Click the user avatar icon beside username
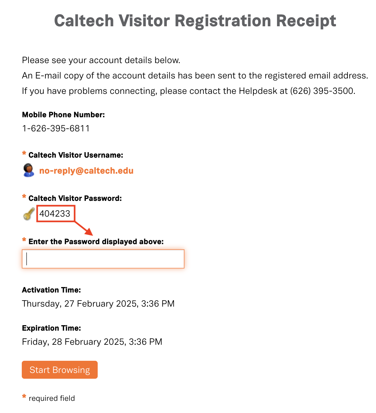 tap(29, 170)
